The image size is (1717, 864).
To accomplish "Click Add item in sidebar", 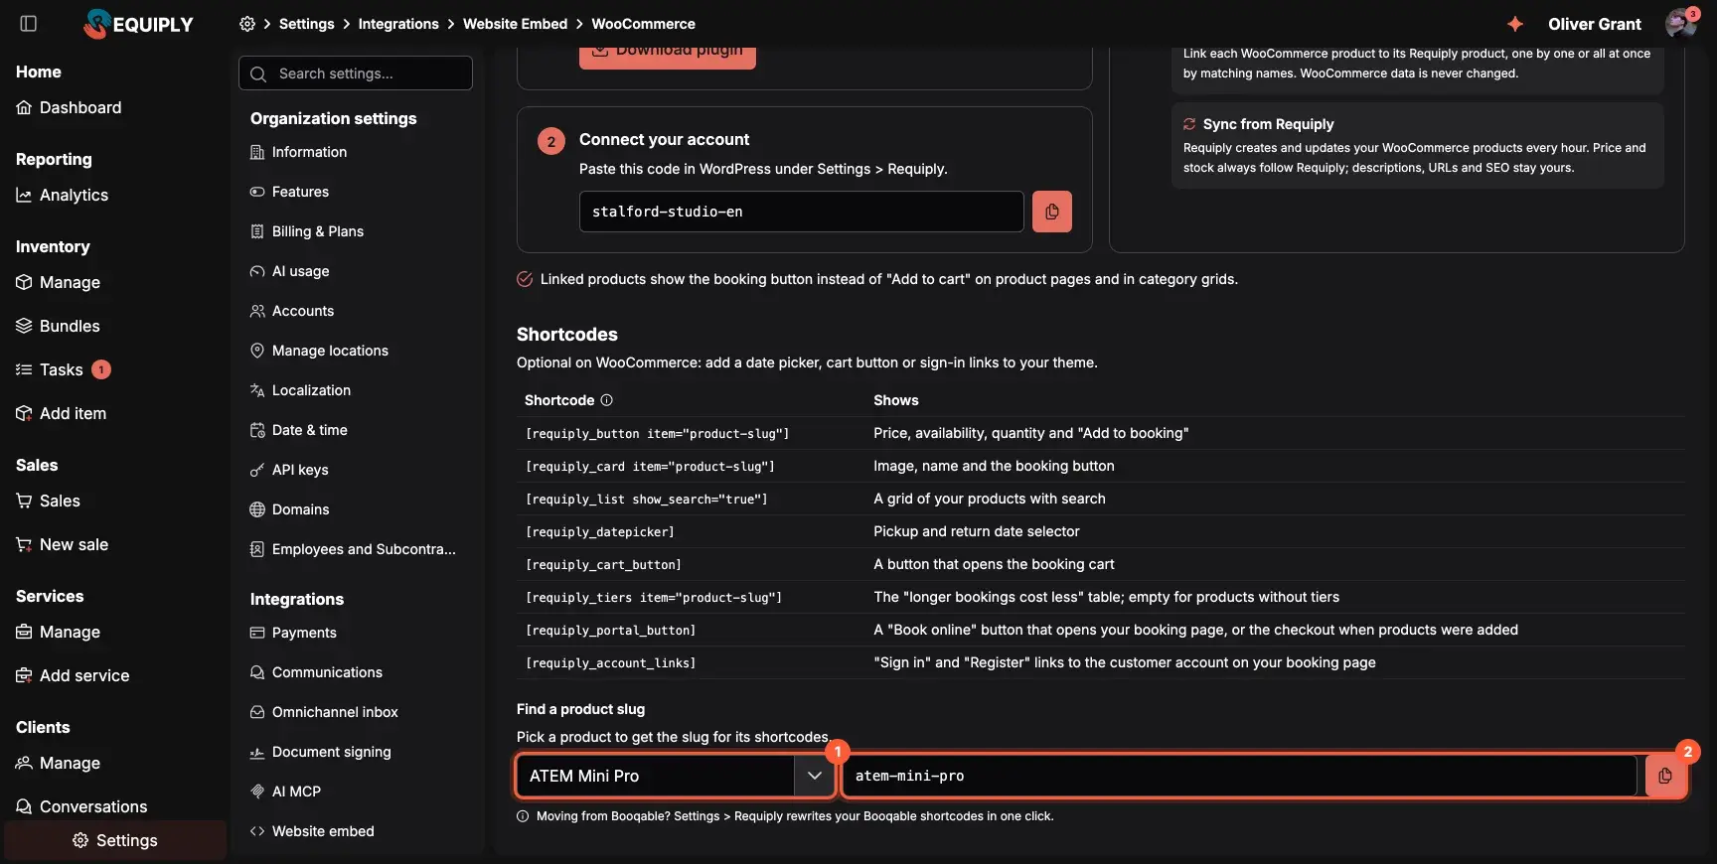I will [61, 413].
